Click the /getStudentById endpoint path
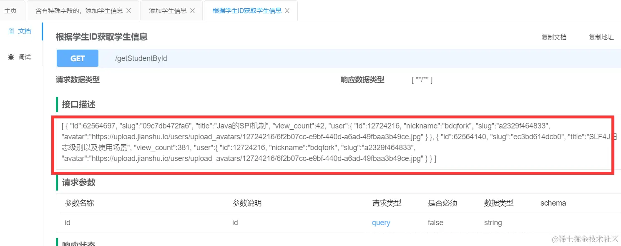 141,58
